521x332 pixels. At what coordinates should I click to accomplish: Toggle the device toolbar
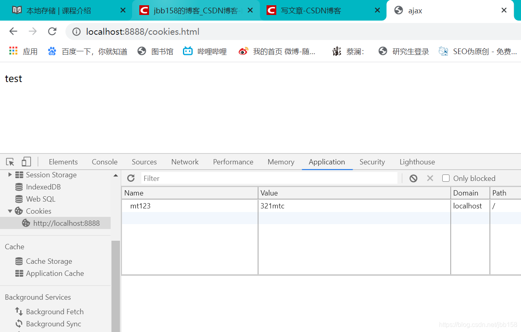tap(26, 162)
